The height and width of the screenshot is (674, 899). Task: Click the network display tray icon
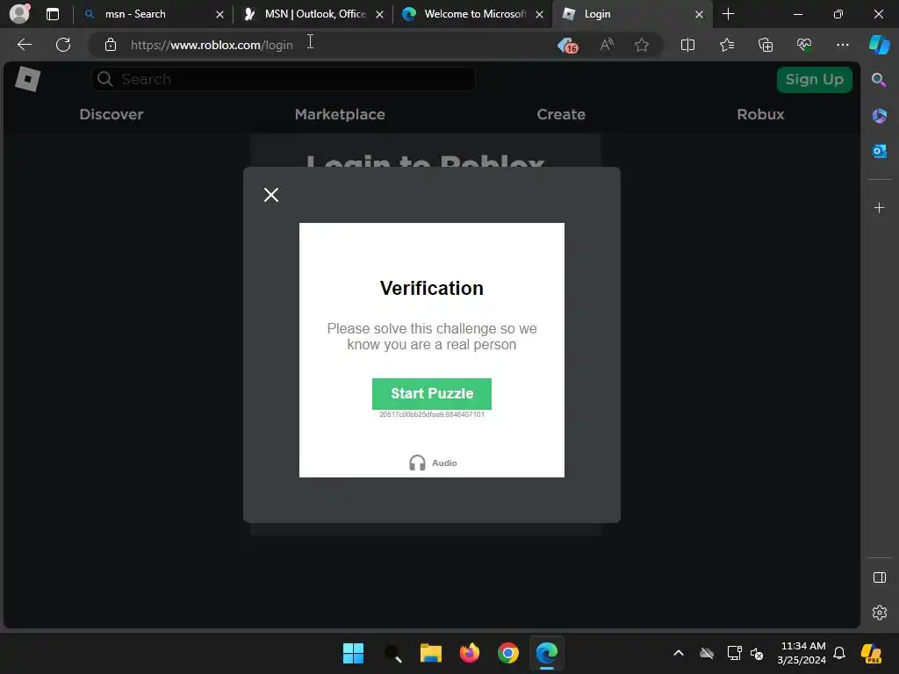point(734,653)
